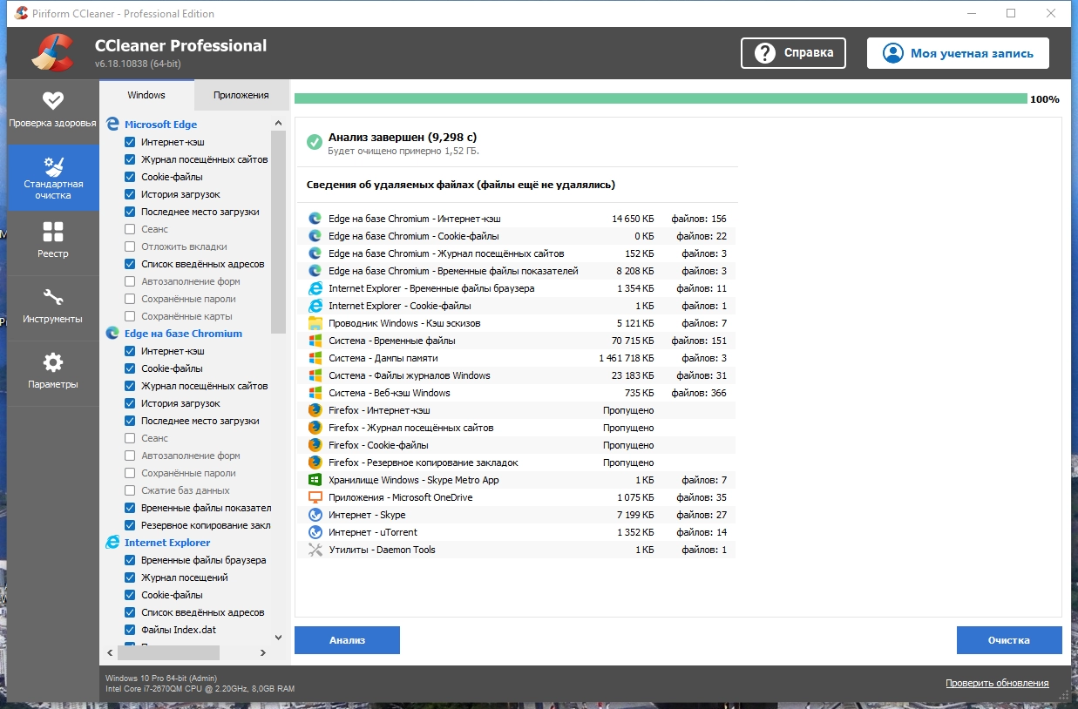The width and height of the screenshot is (1078, 709).
Task: Click the list scroll down arrow
Action: coord(279,638)
